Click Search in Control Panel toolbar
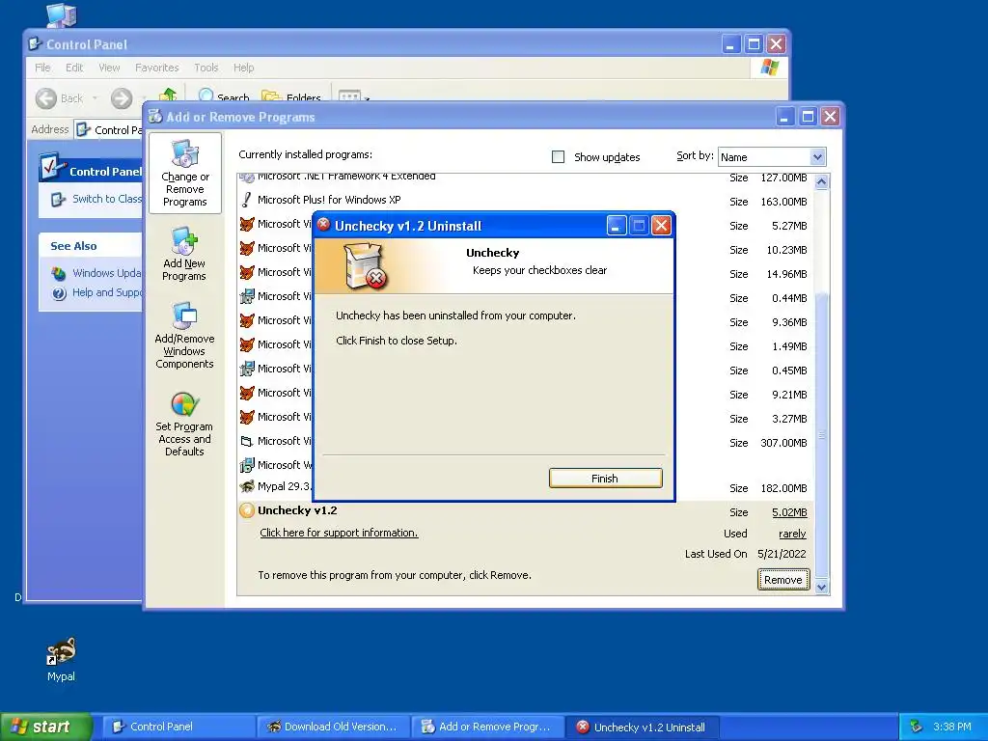 pos(224,96)
